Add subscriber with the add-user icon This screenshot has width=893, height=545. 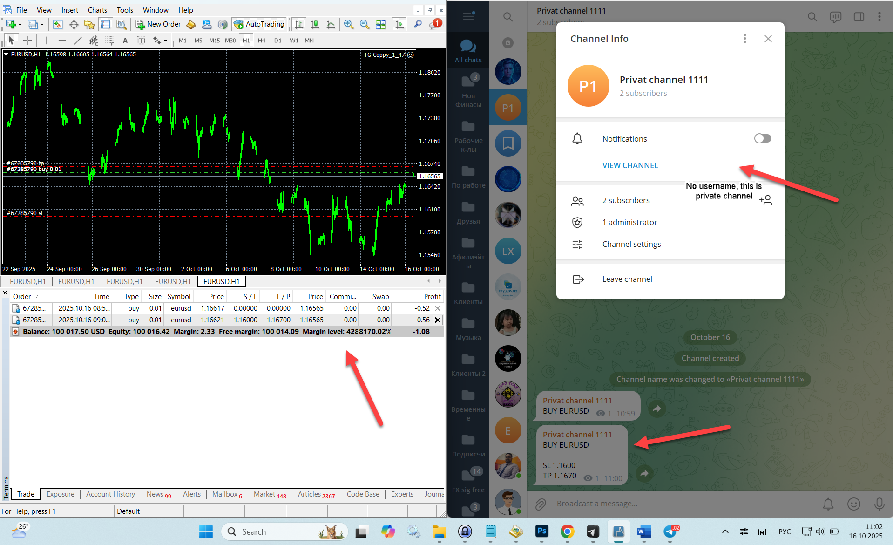coord(765,200)
